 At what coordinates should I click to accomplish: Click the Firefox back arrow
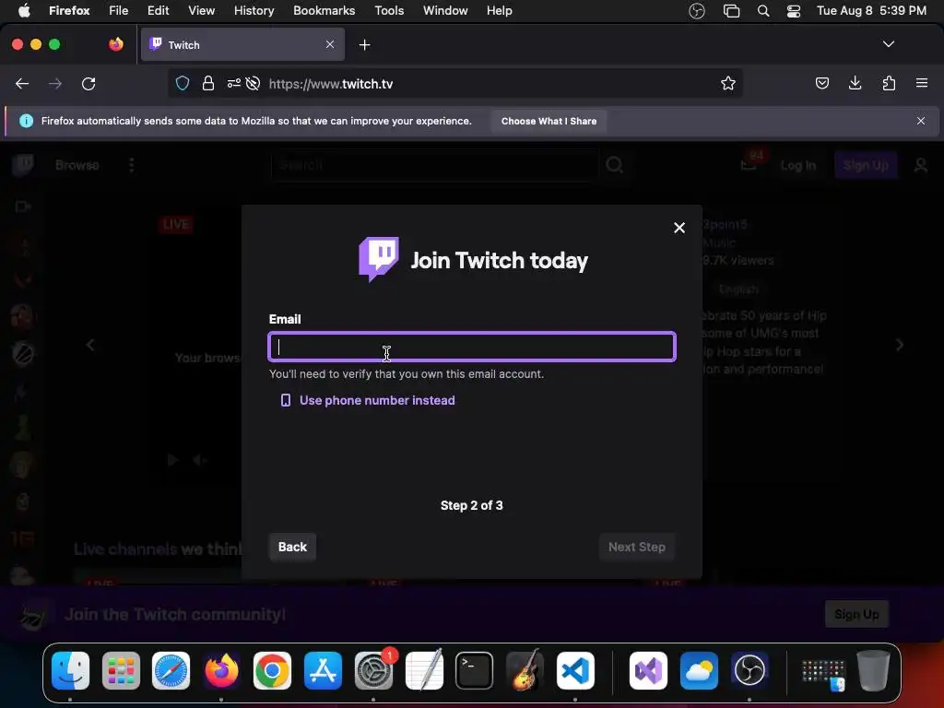pyautogui.click(x=22, y=84)
